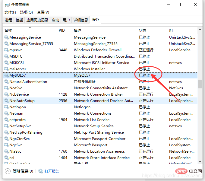The image size is (205, 181).
Task: Click the Windows Installer description
Action: click(90, 69)
